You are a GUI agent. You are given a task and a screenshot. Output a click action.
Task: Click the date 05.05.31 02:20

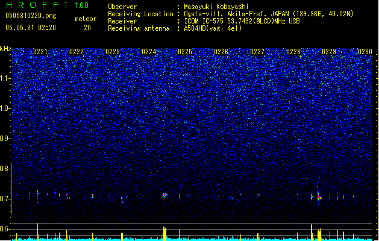(31, 28)
